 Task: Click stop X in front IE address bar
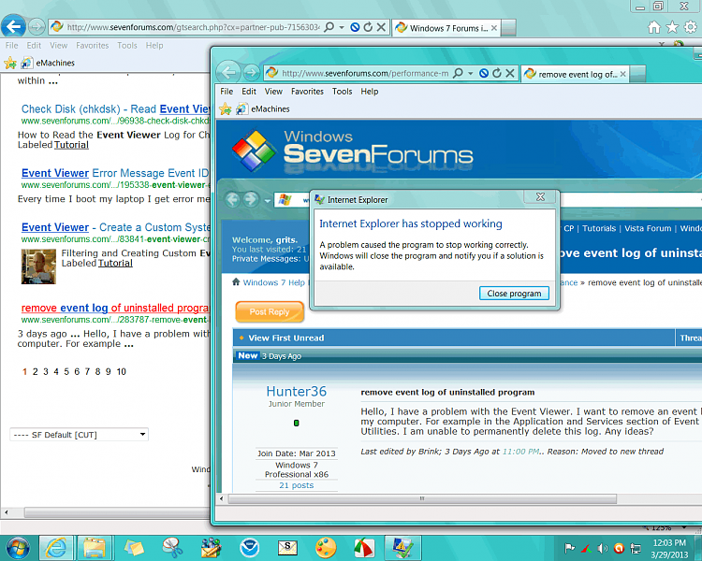(x=510, y=73)
